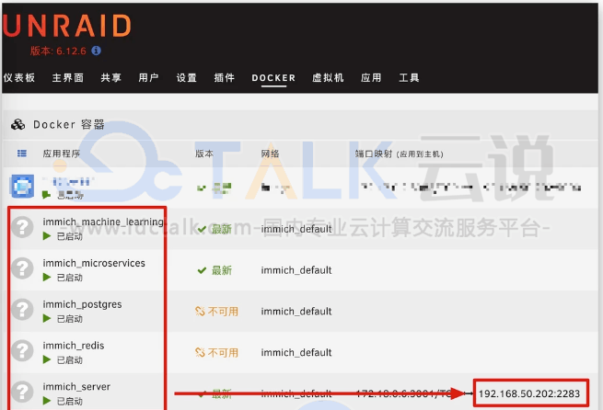This screenshot has width=603, height=410.
Task: Click immich_microservices question mark icon
Action: (x=22, y=268)
